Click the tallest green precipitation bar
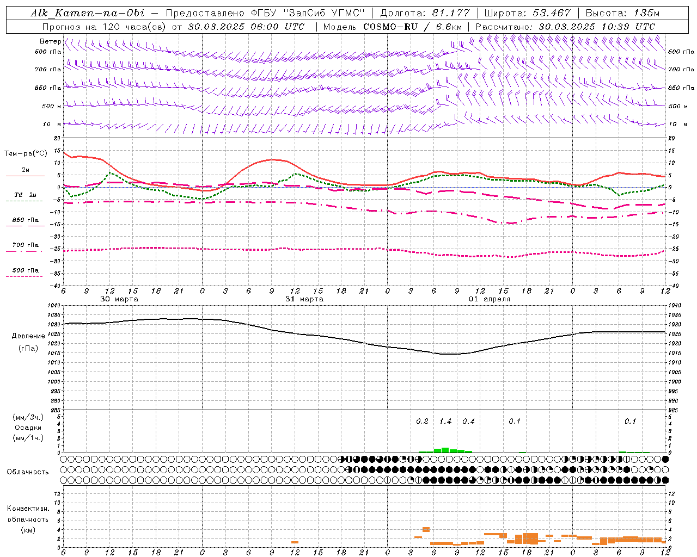This screenshot has width=697, height=557. [x=445, y=450]
